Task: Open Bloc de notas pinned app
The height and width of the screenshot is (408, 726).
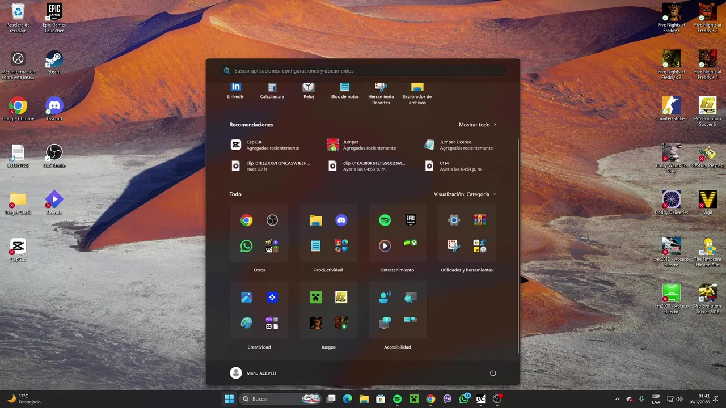Action: [345, 91]
